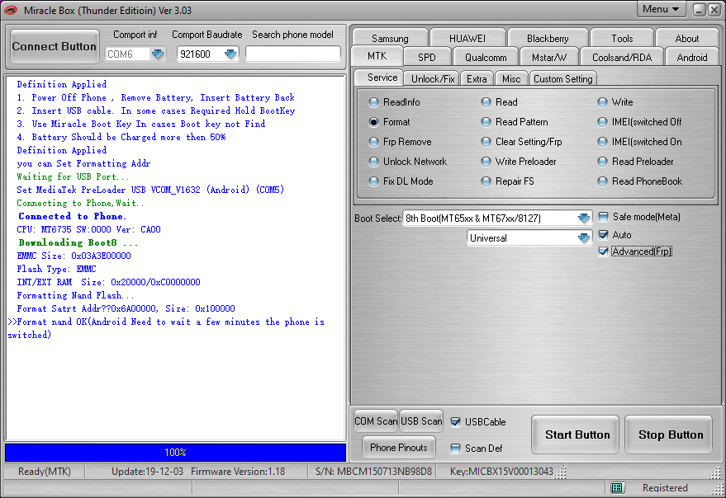Open Phone Pinouts
This screenshot has width=726, height=498.
[399, 448]
